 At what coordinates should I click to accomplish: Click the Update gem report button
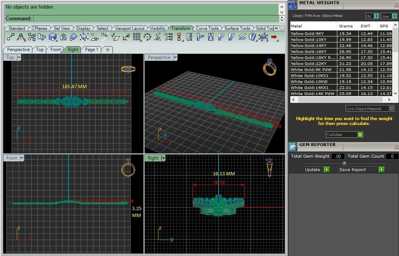click(x=317, y=169)
